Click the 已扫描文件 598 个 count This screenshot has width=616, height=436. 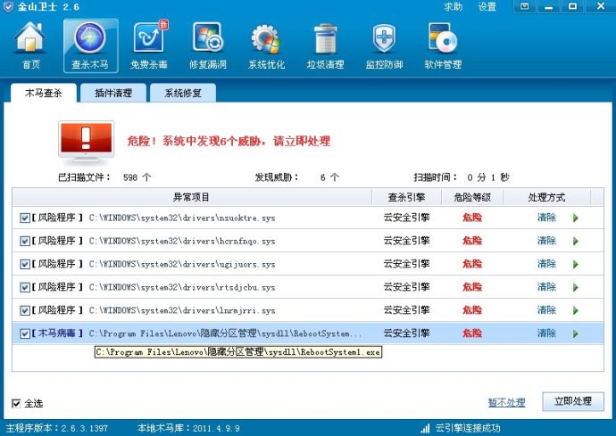coord(104,177)
